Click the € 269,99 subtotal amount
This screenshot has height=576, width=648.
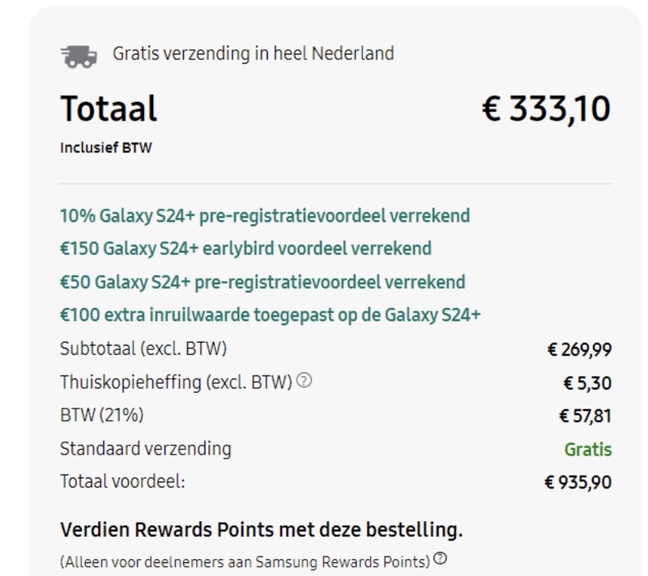coord(579,350)
